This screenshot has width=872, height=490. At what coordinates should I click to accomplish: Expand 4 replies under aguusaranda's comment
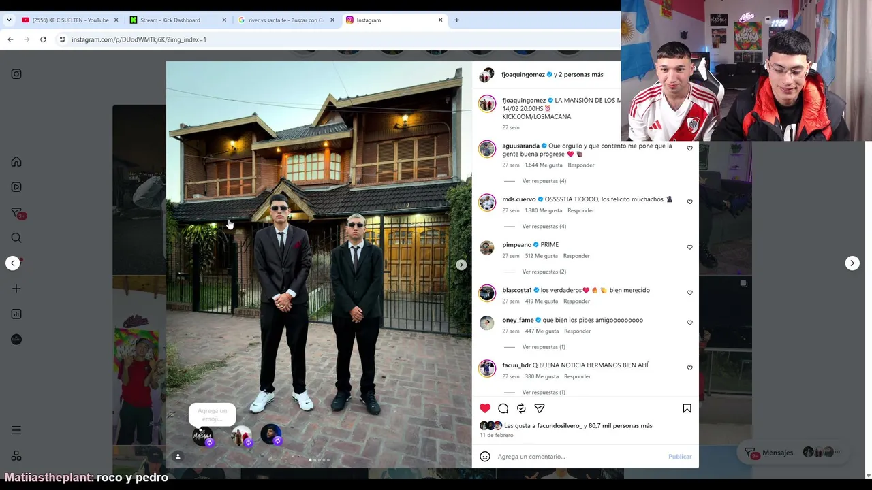[544, 181]
